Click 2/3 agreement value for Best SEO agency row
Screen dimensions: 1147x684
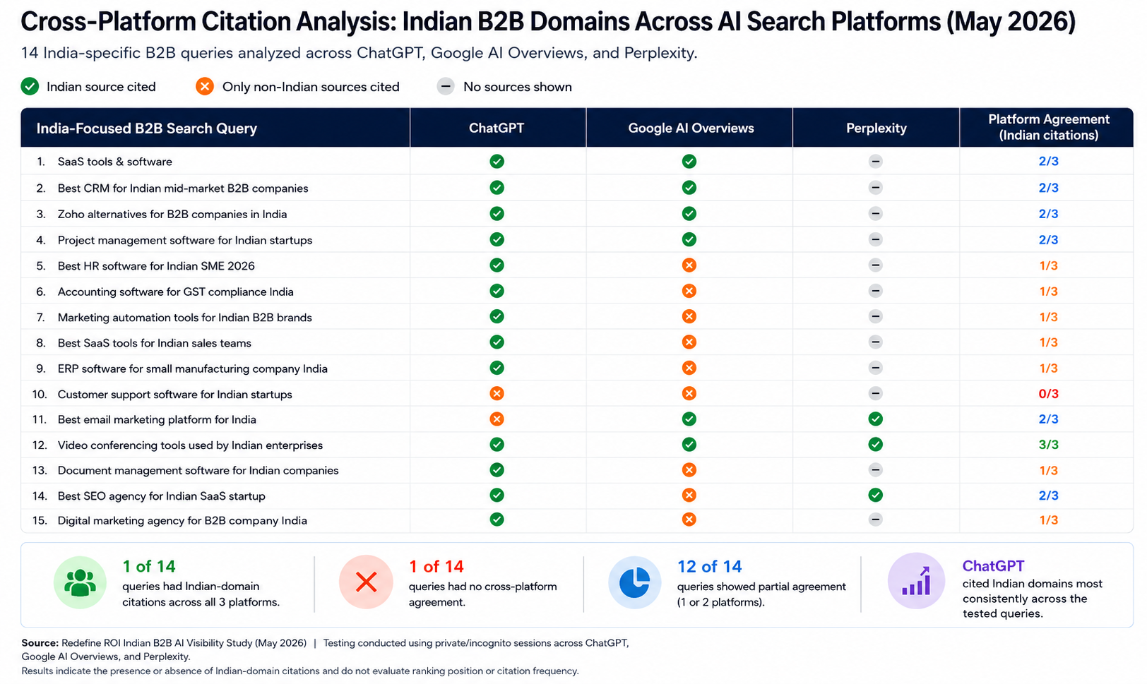click(x=1049, y=496)
